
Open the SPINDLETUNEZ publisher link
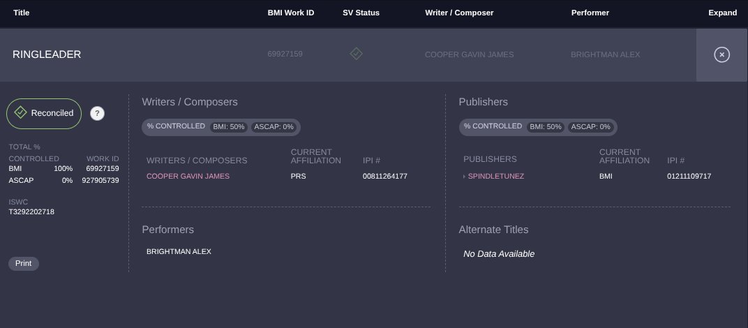point(495,176)
